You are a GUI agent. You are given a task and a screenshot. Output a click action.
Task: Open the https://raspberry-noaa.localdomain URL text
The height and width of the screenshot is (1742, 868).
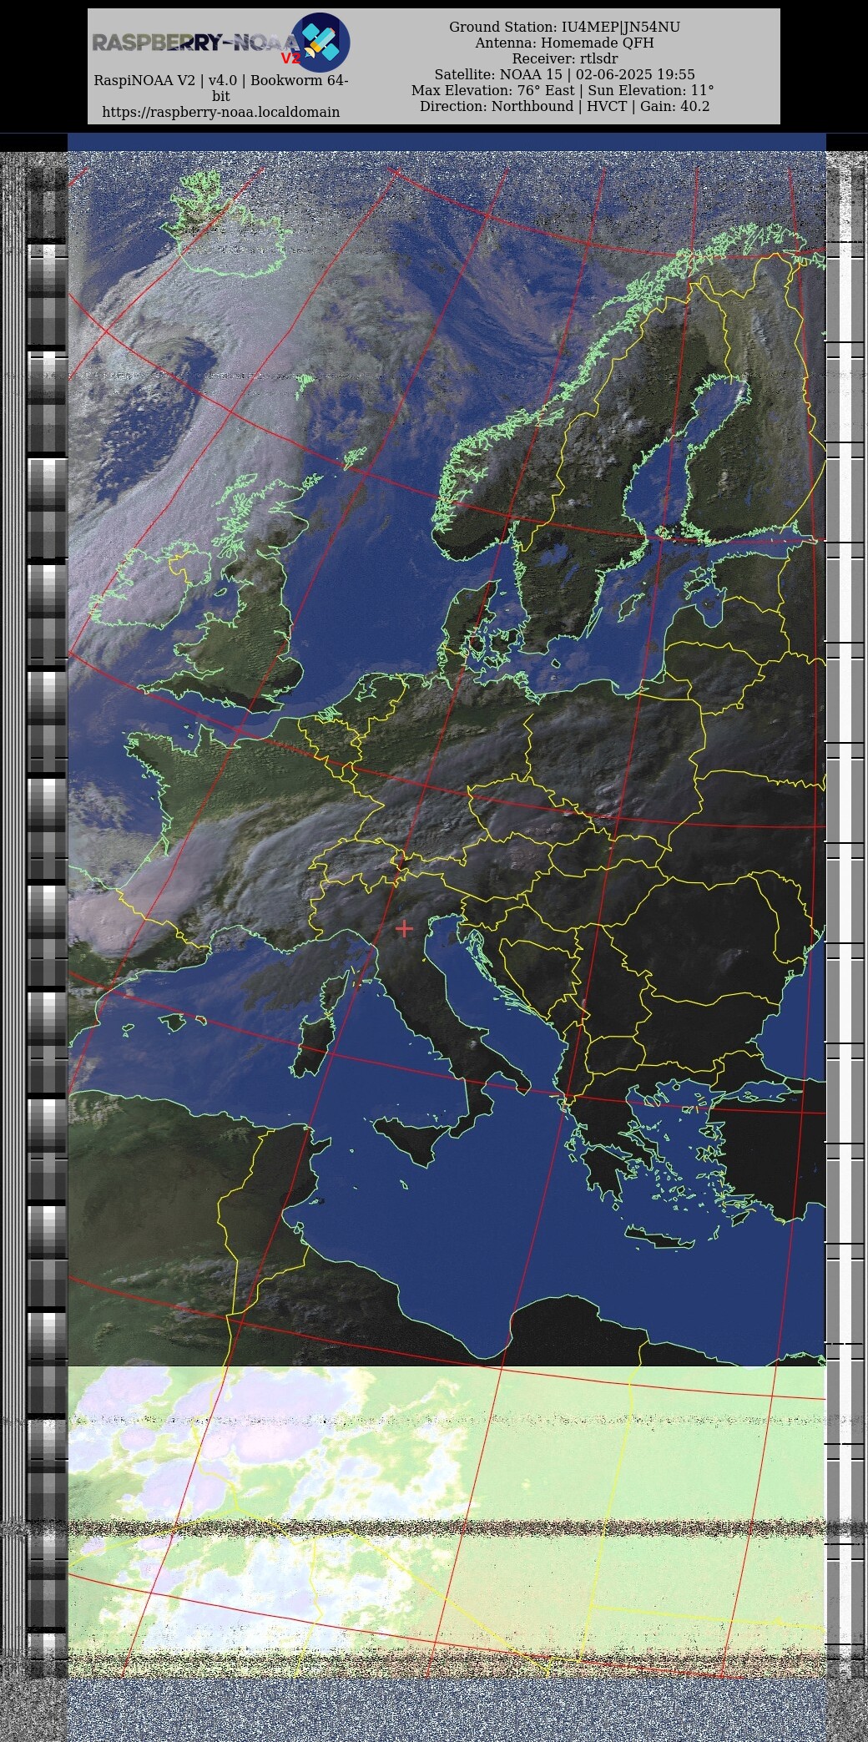pos(220,112)
